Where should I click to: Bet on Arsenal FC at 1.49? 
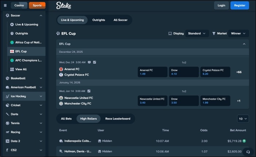152,72
